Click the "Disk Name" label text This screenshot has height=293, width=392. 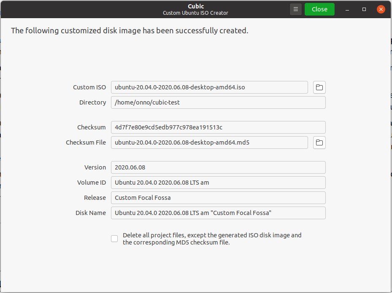[x=91, y=213]
